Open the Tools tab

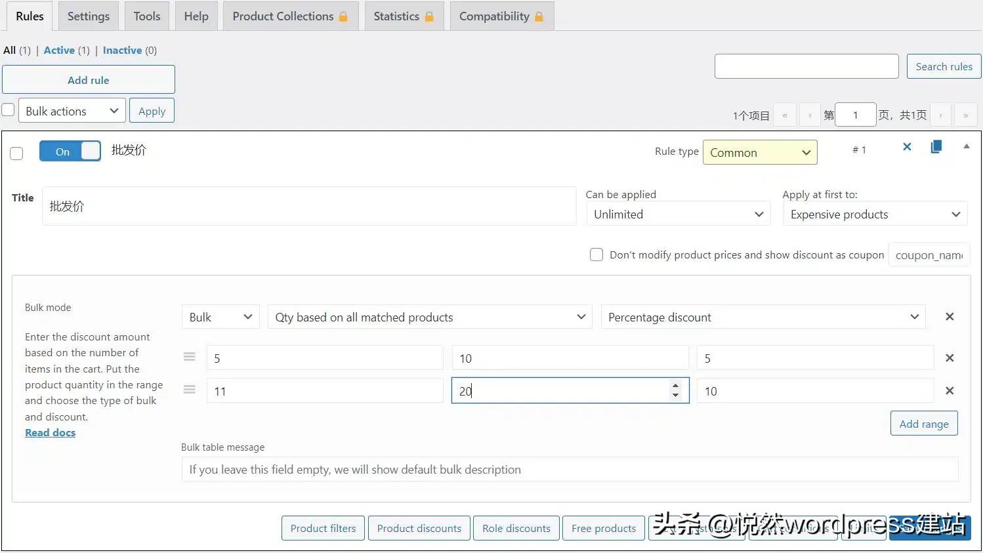(x=146, y=16)
